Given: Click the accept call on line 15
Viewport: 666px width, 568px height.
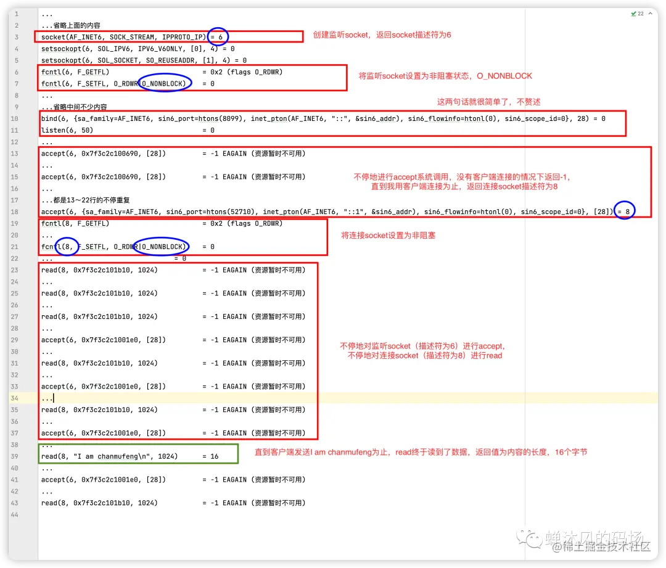Looking at the screenshot, I should pos(173,177).
